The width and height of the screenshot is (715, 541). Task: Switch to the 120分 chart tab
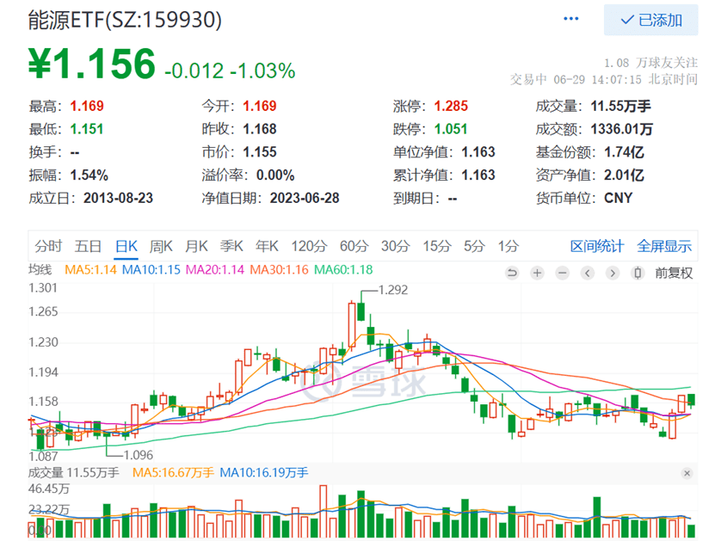tap(309, 246)
